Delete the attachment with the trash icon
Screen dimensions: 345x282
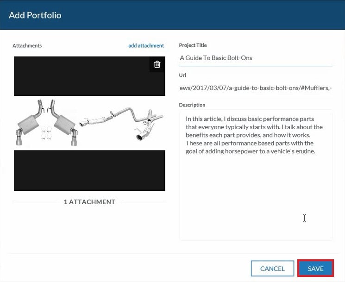coord(157,64)
